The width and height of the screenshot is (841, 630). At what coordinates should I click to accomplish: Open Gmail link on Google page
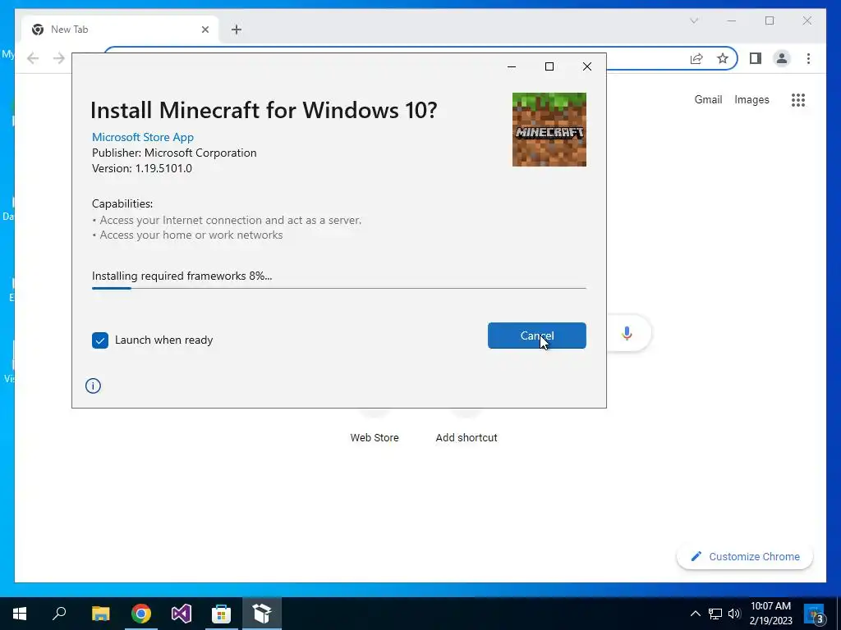coord(708,99)
